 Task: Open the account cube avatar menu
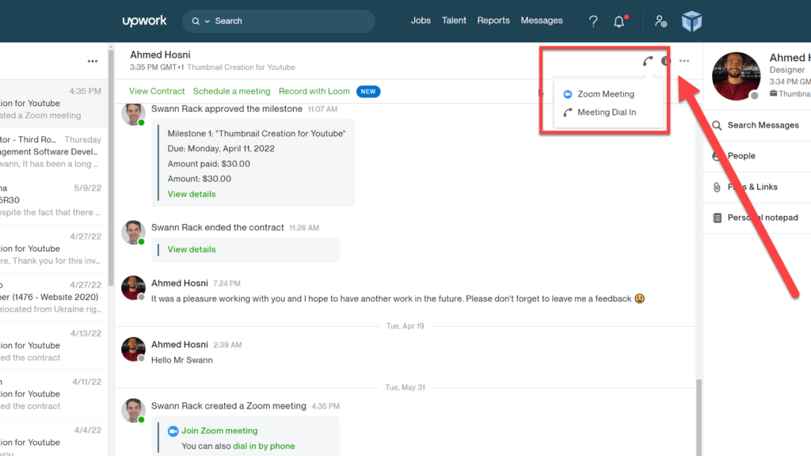click(x=691, y=21)
